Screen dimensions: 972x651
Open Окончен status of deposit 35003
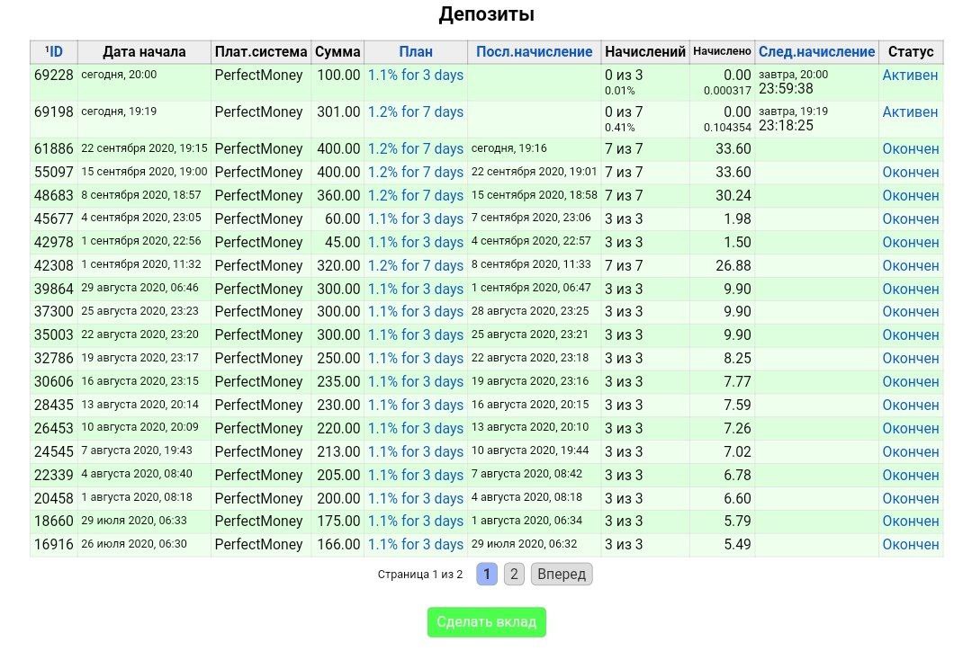pos(911,335)
